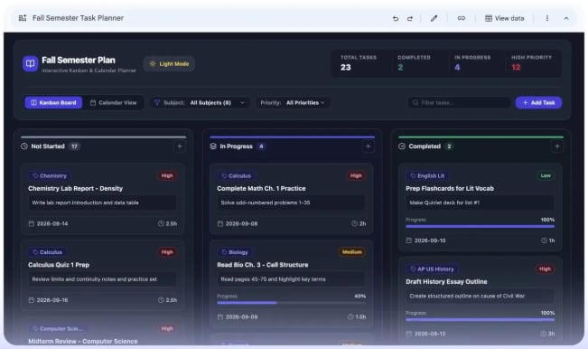Image resolution: width=588 pixels, height=349 pixels.
Task: Open View data panel
Action: click(x=504, y=18)
